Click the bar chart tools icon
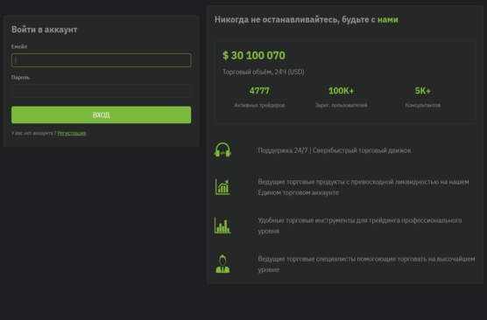The image size is (487, 320). pyautogui.click(x=222, y=225)
